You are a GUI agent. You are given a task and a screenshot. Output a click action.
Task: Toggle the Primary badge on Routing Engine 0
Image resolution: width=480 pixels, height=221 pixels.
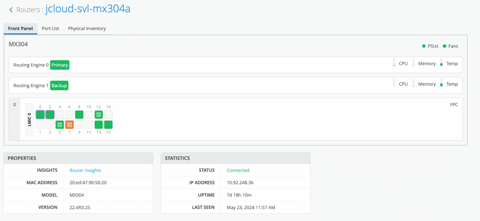pyautogui.click(x=60, y=65)
